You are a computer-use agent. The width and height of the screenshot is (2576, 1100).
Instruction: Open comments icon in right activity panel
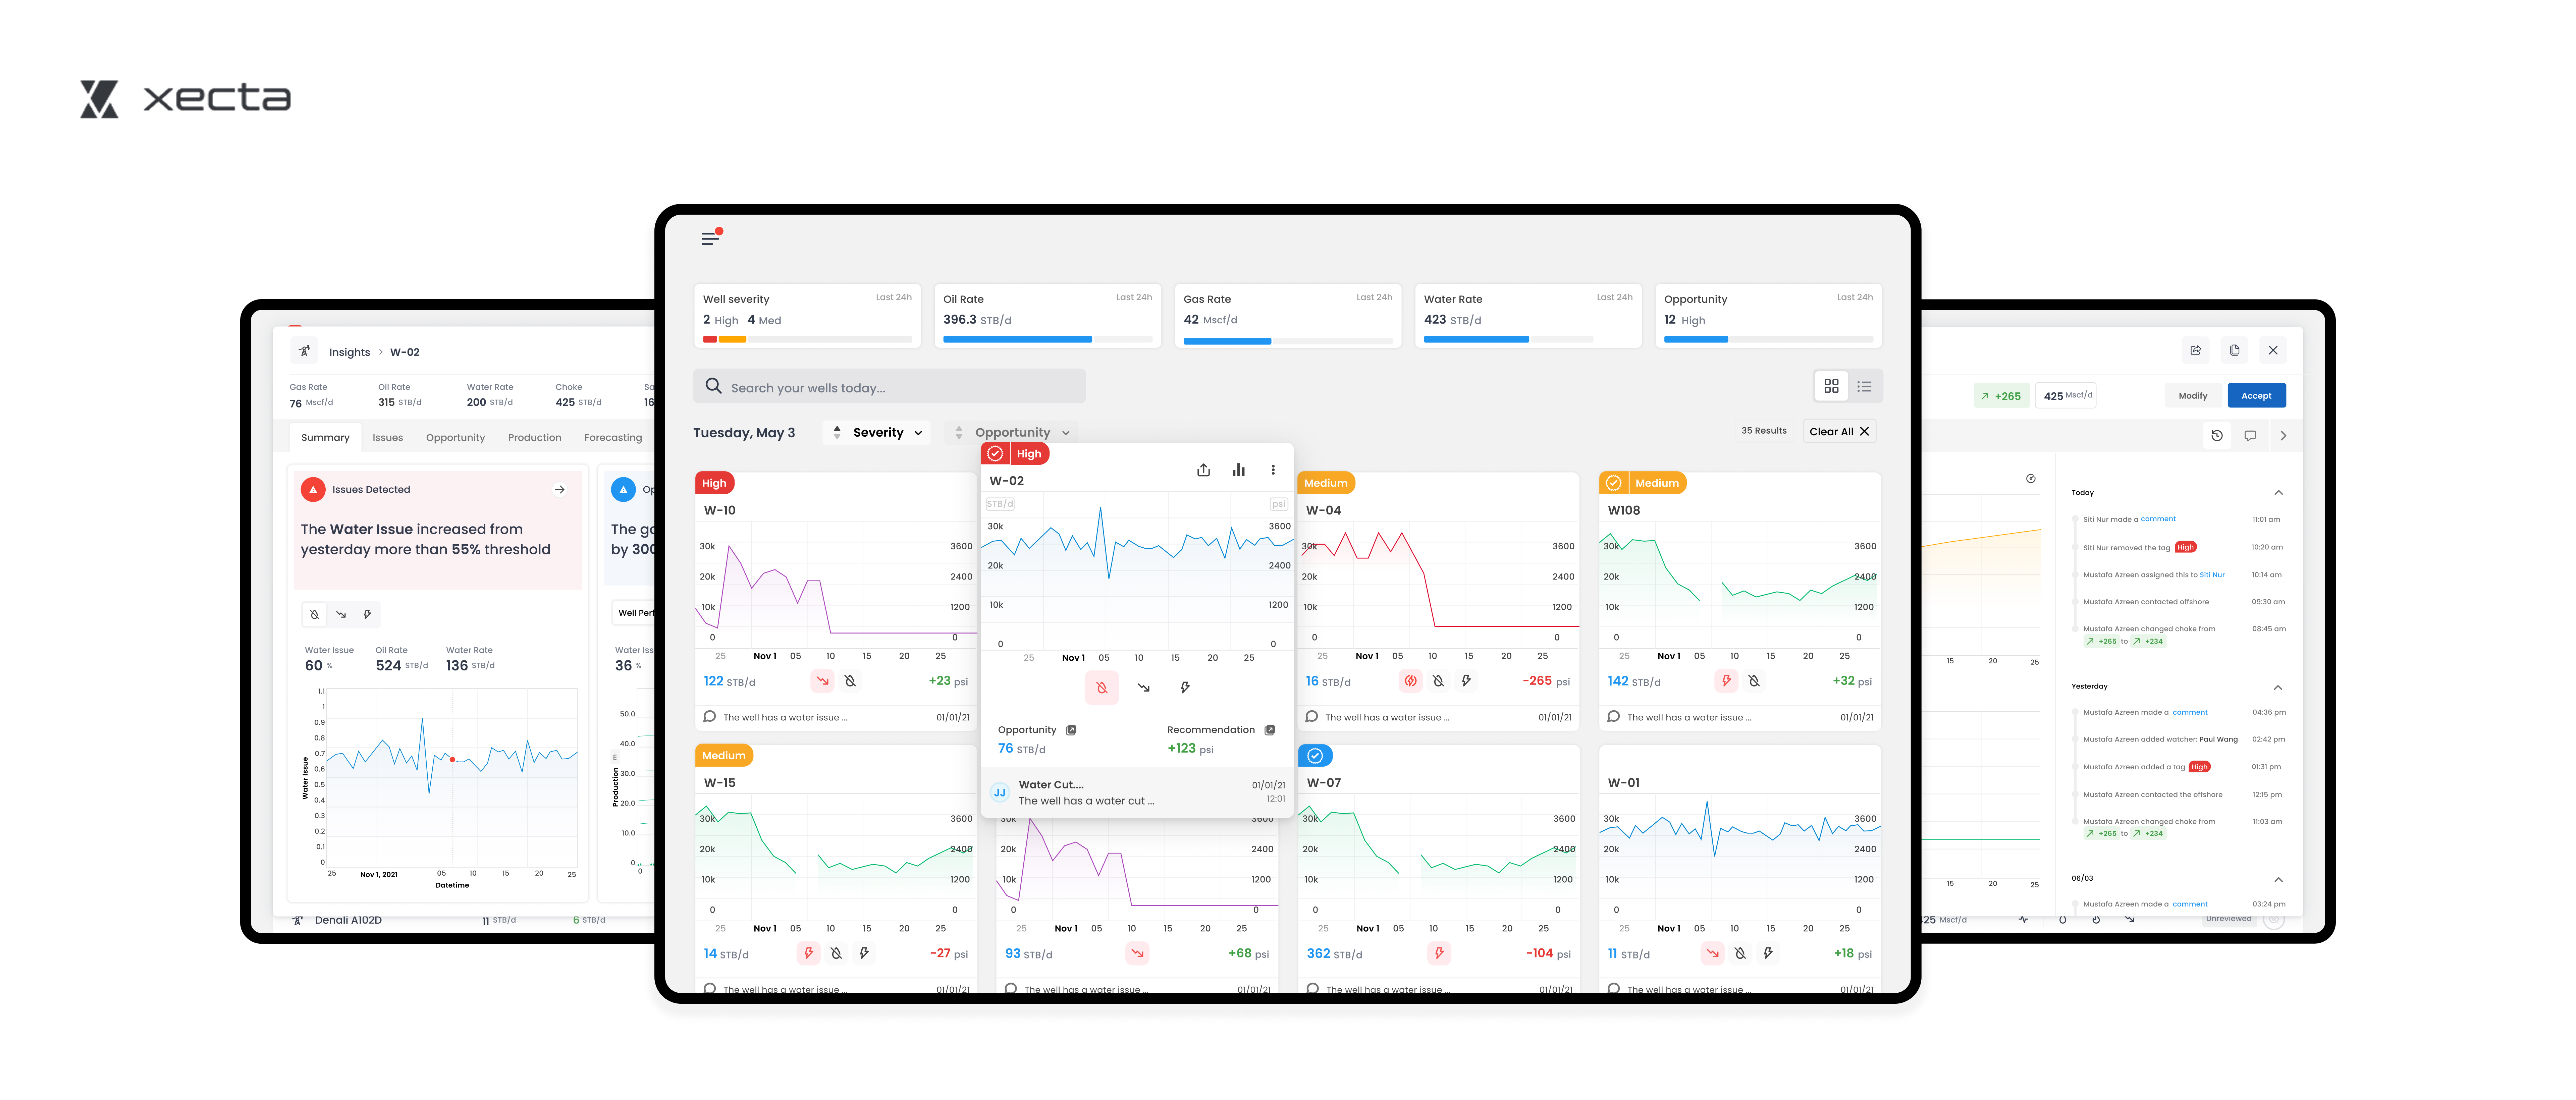[x=2250, y=436]
